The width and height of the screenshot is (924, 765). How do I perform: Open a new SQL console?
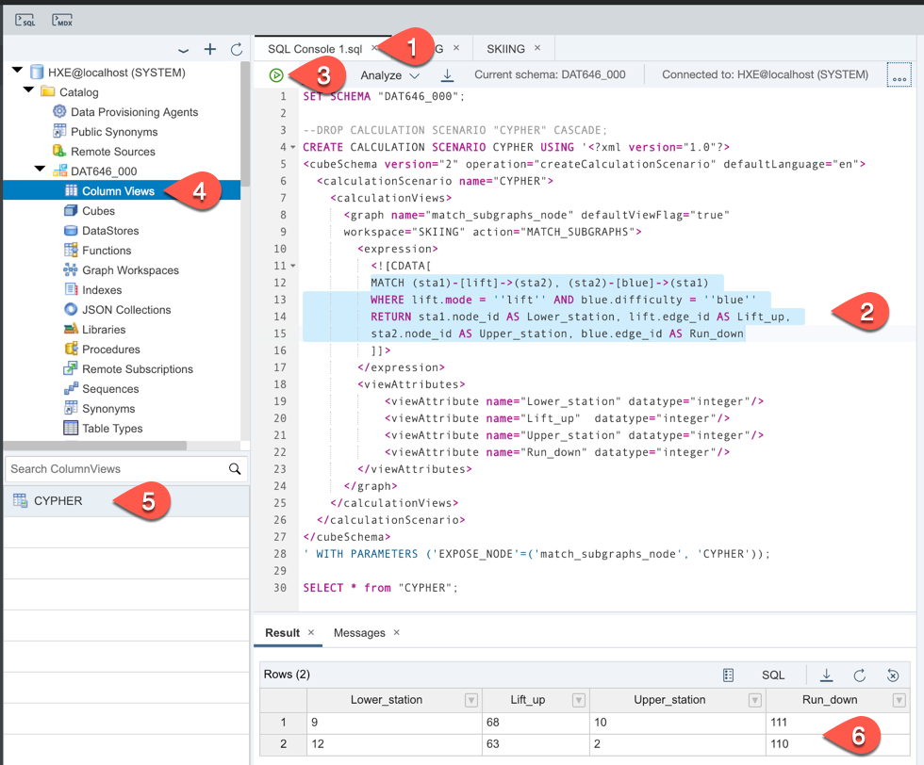[25, 21]
